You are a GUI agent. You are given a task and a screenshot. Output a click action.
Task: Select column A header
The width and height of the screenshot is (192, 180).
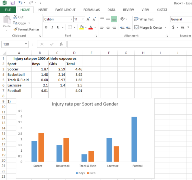(19, 53)
